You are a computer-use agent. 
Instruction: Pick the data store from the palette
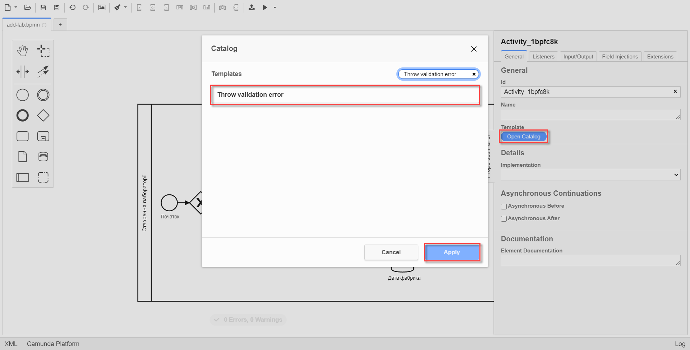(x=43, y=157)
